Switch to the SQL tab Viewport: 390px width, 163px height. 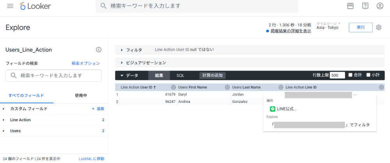click(x=180, y=75)
